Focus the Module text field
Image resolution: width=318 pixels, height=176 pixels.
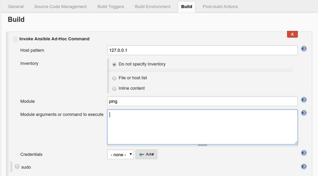(x=202, y=101)
